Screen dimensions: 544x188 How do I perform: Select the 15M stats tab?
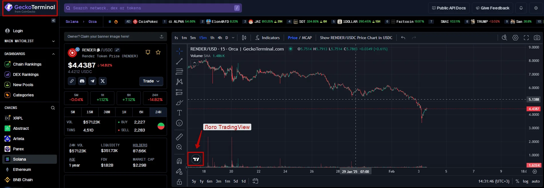(90, 112)
